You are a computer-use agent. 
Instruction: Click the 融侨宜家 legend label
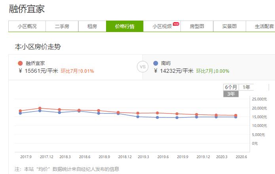pyautogui.click(x=35, y=63)
